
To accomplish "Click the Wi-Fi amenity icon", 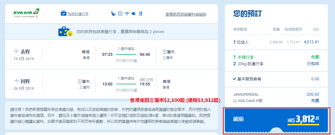I will click(127, 14).
